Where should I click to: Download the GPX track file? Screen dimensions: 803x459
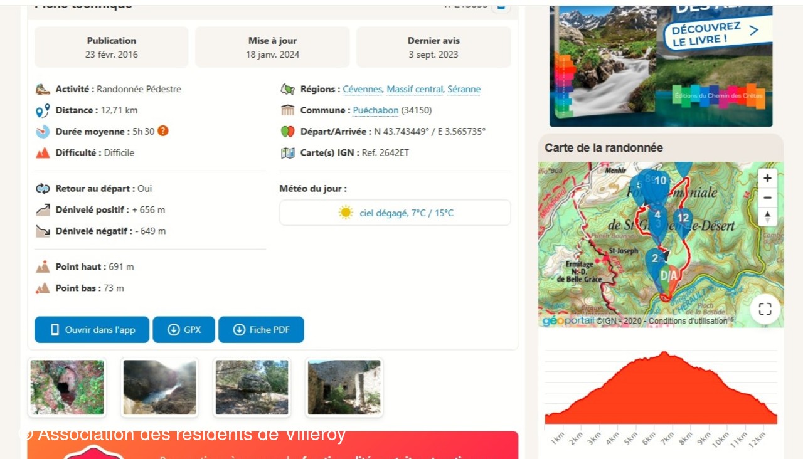(184, 330)
